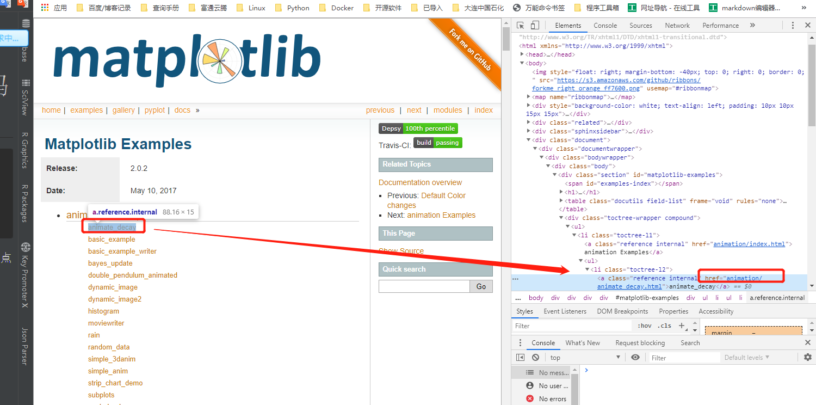Add a new style rule with the plus icon
816x405 pixels.
tap(682, 326)
